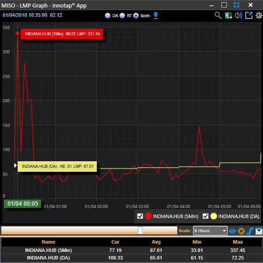Export data with the Excel icon

pos(229,15)
